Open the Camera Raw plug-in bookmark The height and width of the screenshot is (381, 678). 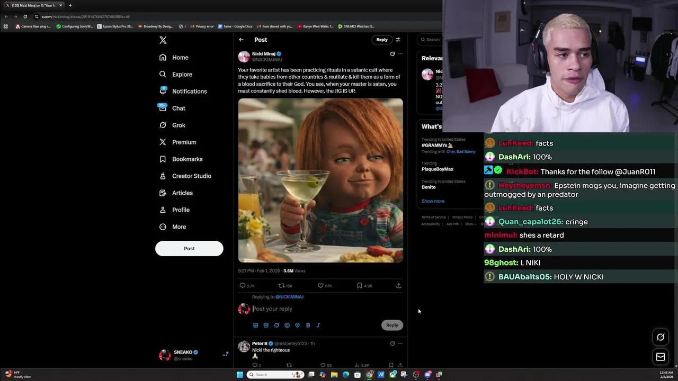33,26
